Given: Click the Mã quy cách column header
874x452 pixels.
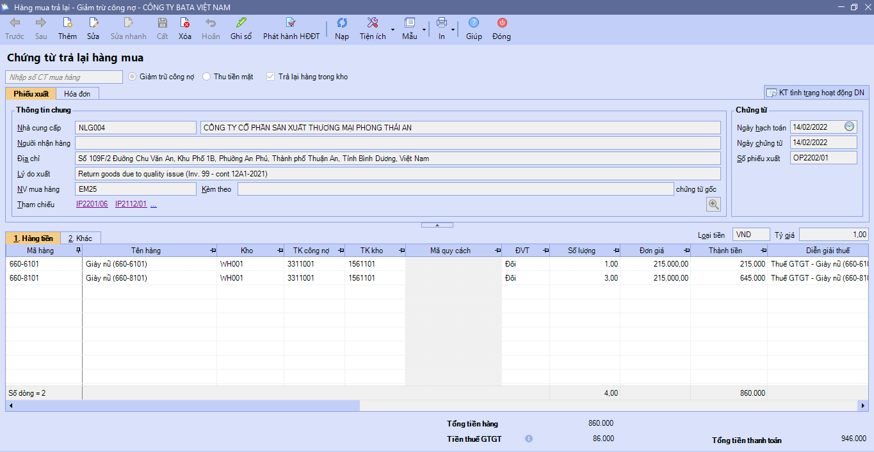Looking at the screenshot, I should (453, 251).
